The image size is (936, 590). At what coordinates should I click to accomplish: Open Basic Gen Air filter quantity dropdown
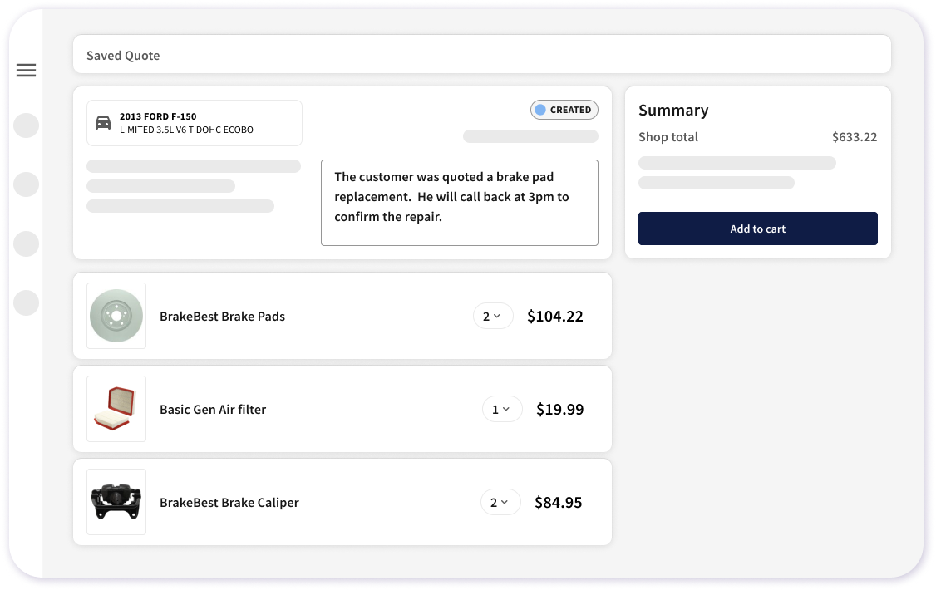point(502,409)
